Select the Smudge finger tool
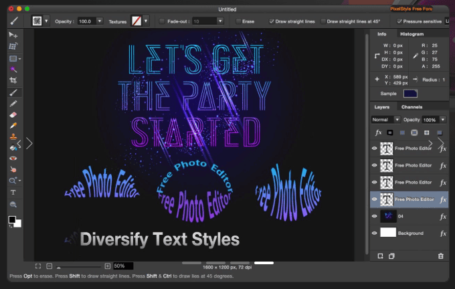This screenshot has height=289, width=455. (x=13, y=169)
